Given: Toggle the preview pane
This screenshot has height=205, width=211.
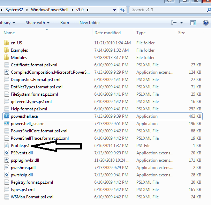Looking at the screenshot, I should point(193,23).
